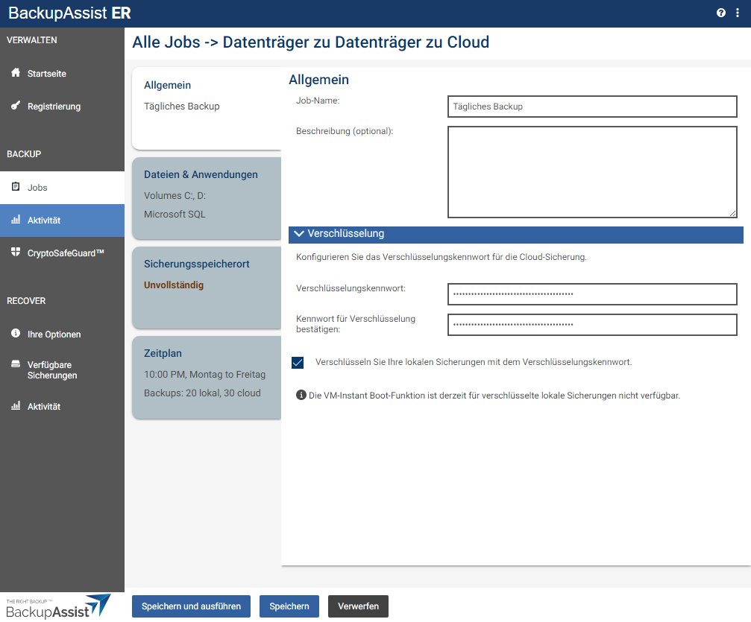Viewport: 751px width, 622px height.
Task: Open Aktivität under BACKUP section
Action: coord(62,220)
